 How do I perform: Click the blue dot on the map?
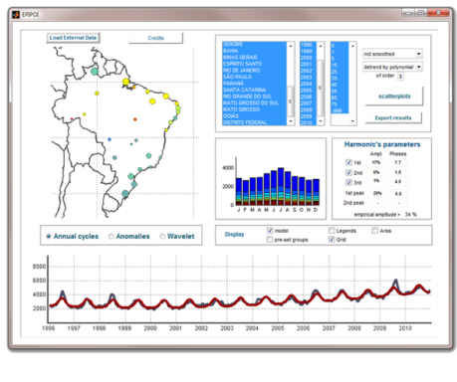(x=110, y=139)
